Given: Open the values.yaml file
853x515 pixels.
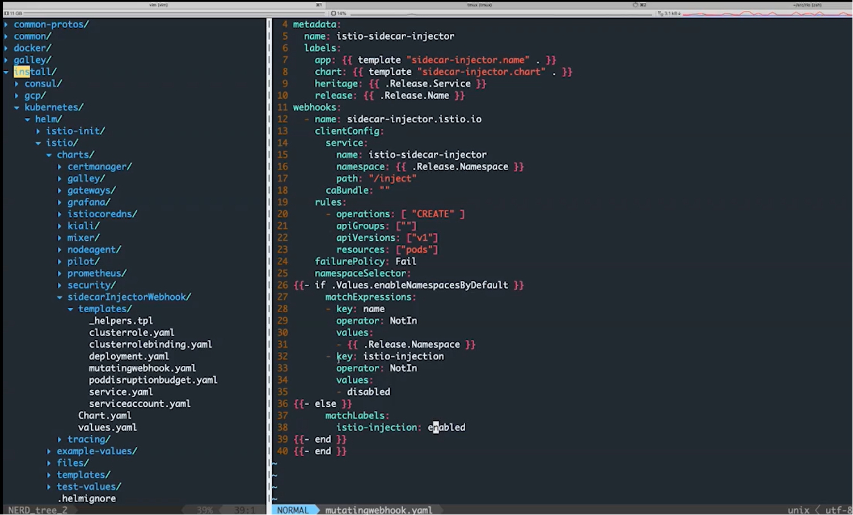Looking at the screenshot, I should (x=107, y=428).
